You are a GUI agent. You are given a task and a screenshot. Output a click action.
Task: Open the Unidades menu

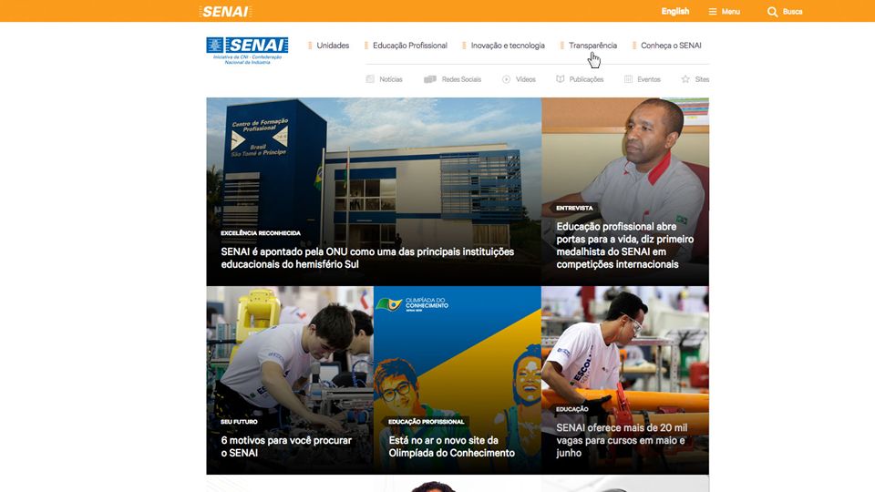click(333, 46)
